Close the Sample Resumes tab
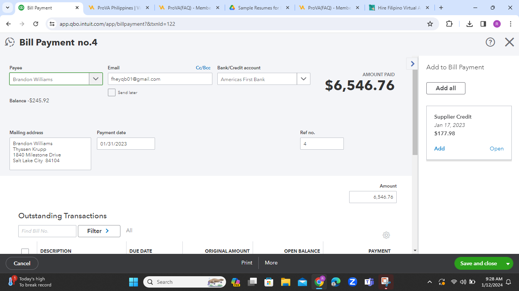This screenshot has height=291, width=519. click(287, 8)
